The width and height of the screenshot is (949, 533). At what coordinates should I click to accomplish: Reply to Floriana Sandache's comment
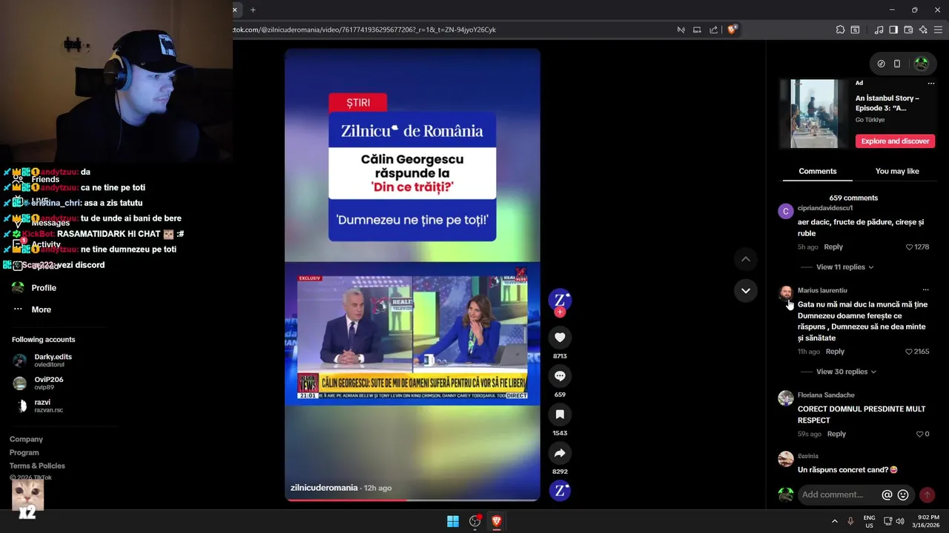click(x=836, y=434)
